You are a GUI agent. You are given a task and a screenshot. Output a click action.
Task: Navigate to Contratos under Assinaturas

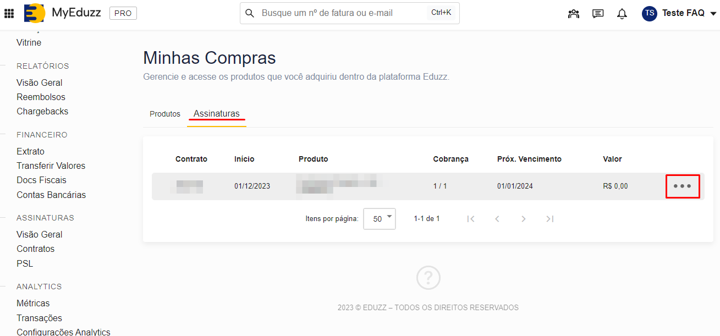tap(36, 249)
